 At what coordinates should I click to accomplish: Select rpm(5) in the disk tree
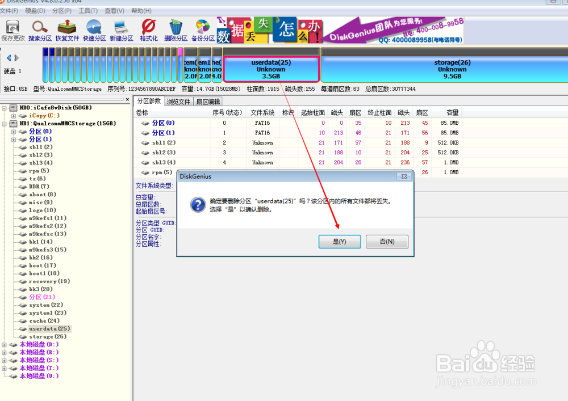tap(39, 171)
